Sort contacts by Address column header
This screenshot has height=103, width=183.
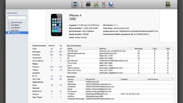tap(115, 48)
